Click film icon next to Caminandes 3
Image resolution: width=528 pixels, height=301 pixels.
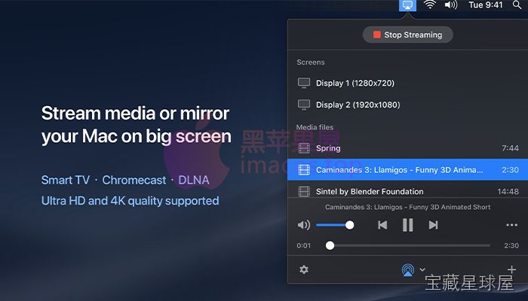click(x=304, y=169)
